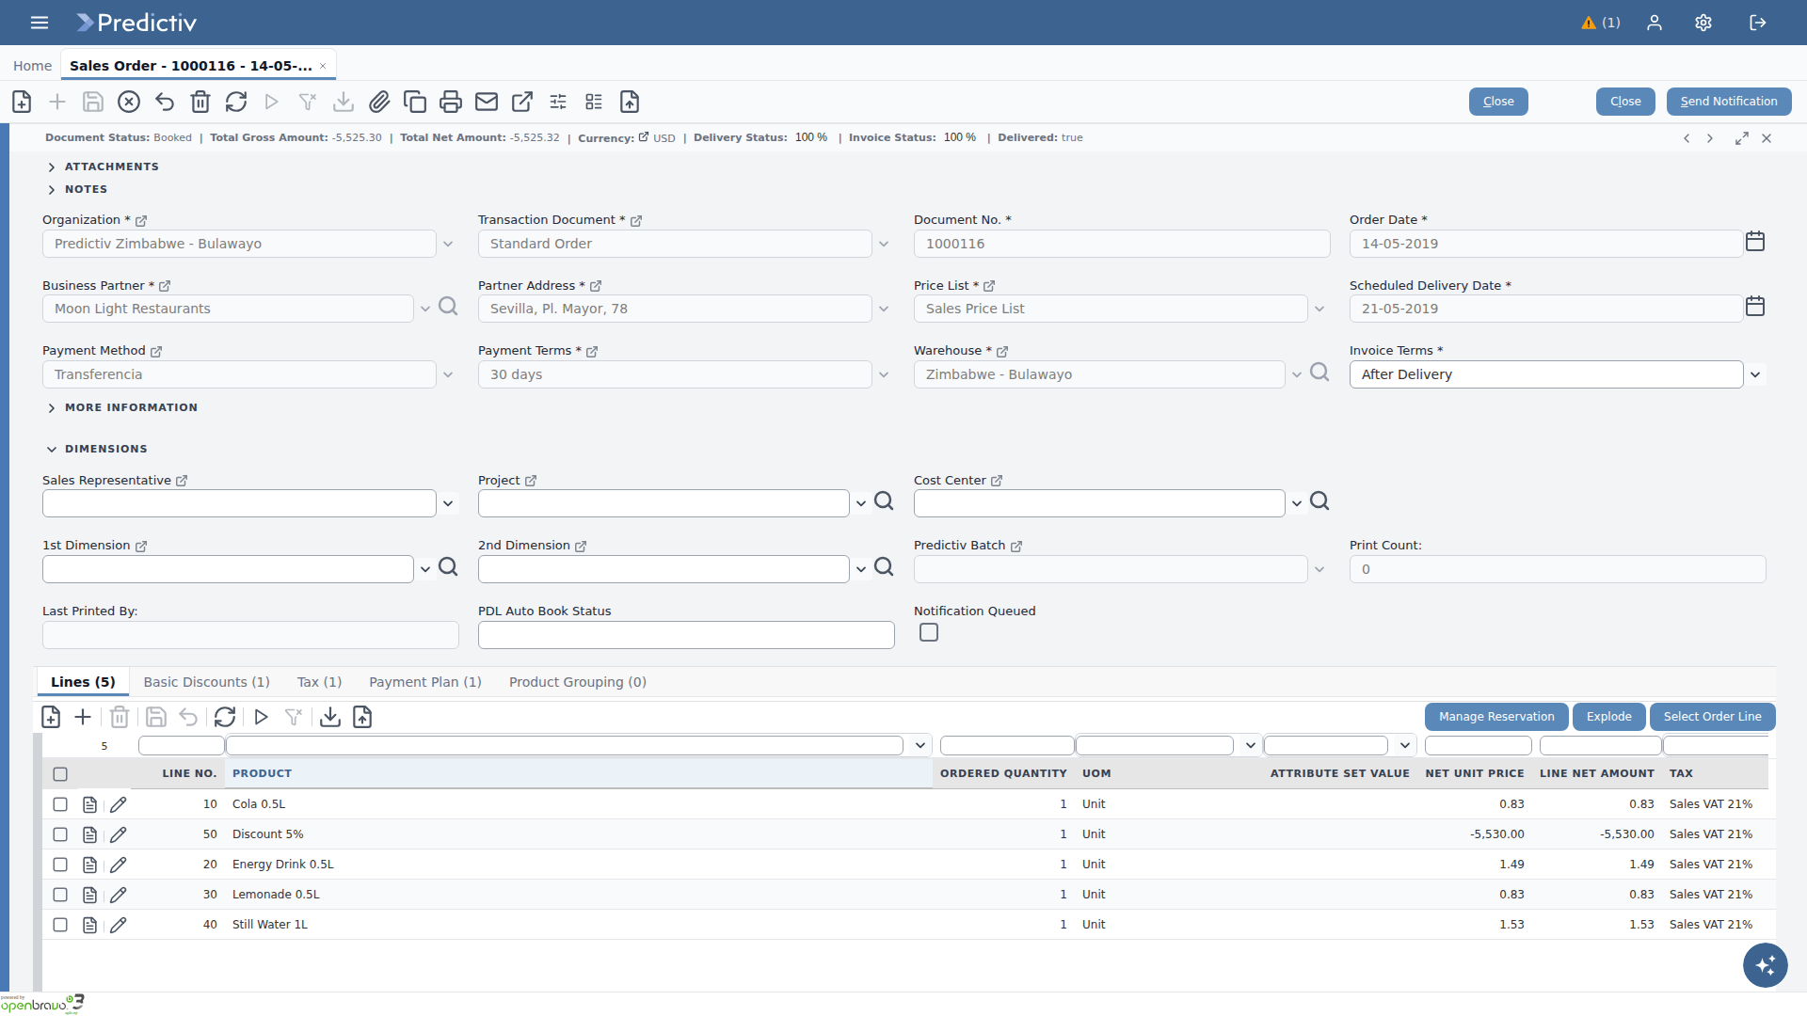Open attachments paperclip icon

coord(379,102)
